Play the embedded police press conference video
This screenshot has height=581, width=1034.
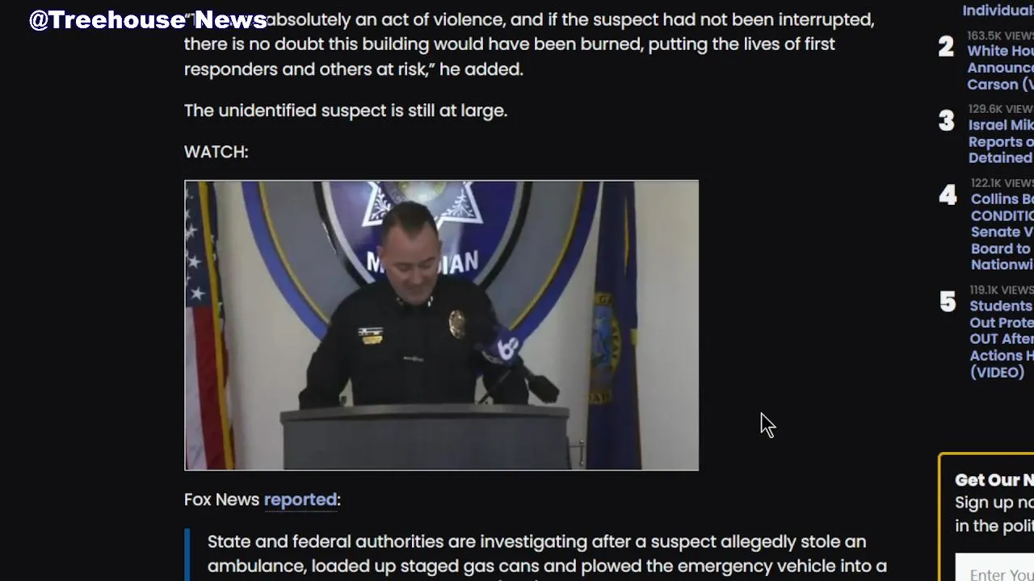pyautogui.click(x=441, y=325)
